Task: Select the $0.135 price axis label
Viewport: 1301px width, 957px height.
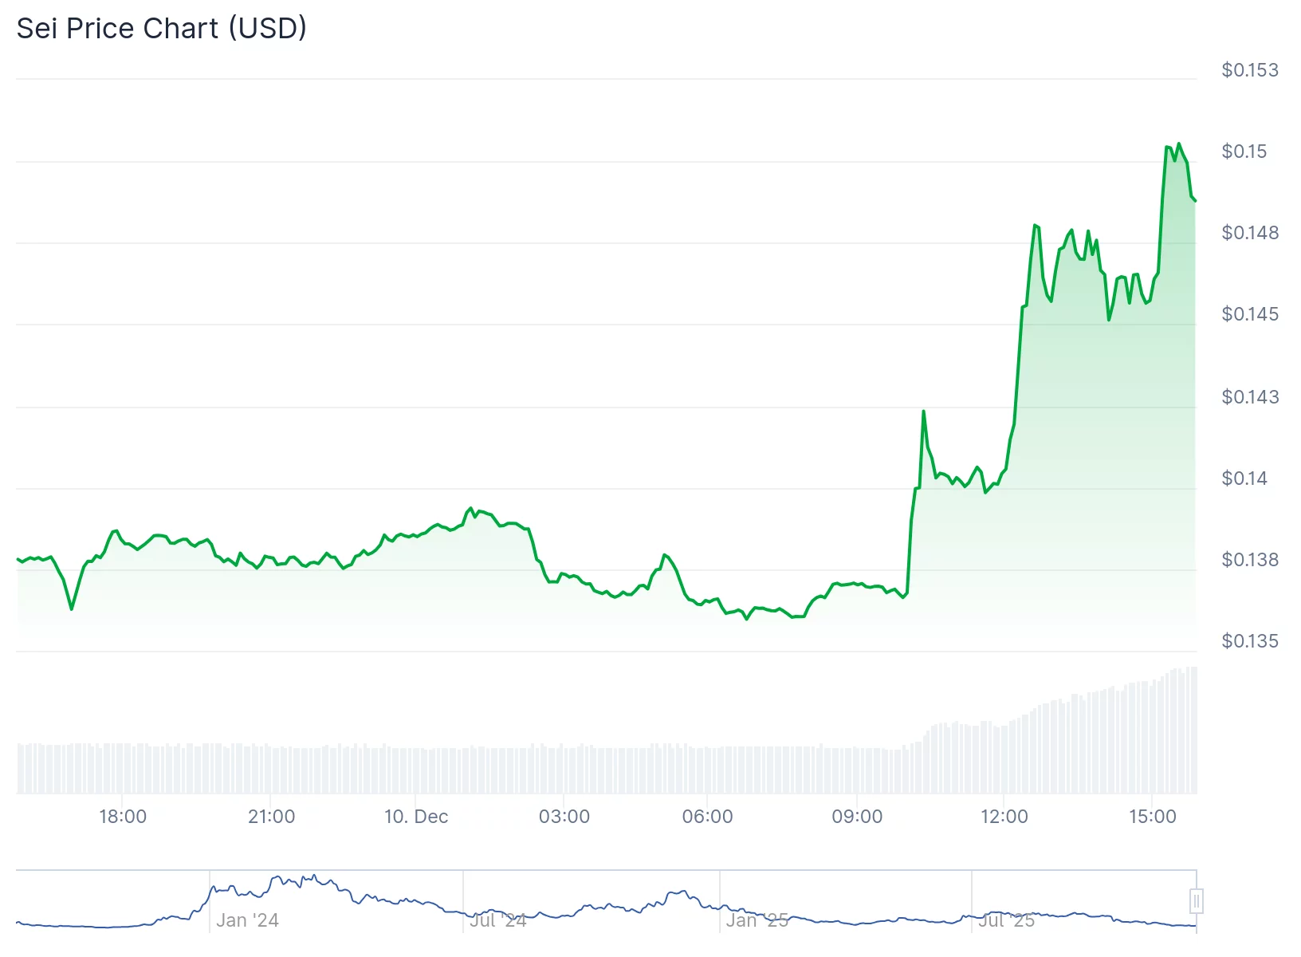Action: coord(1250,641)
